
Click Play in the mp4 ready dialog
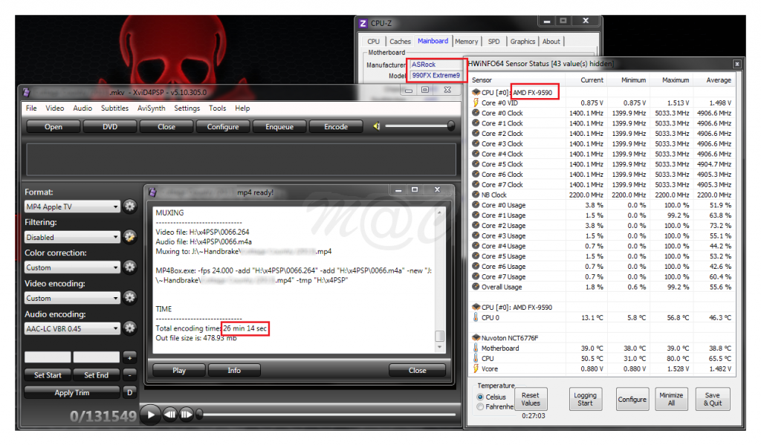click(x=179, y=370)
